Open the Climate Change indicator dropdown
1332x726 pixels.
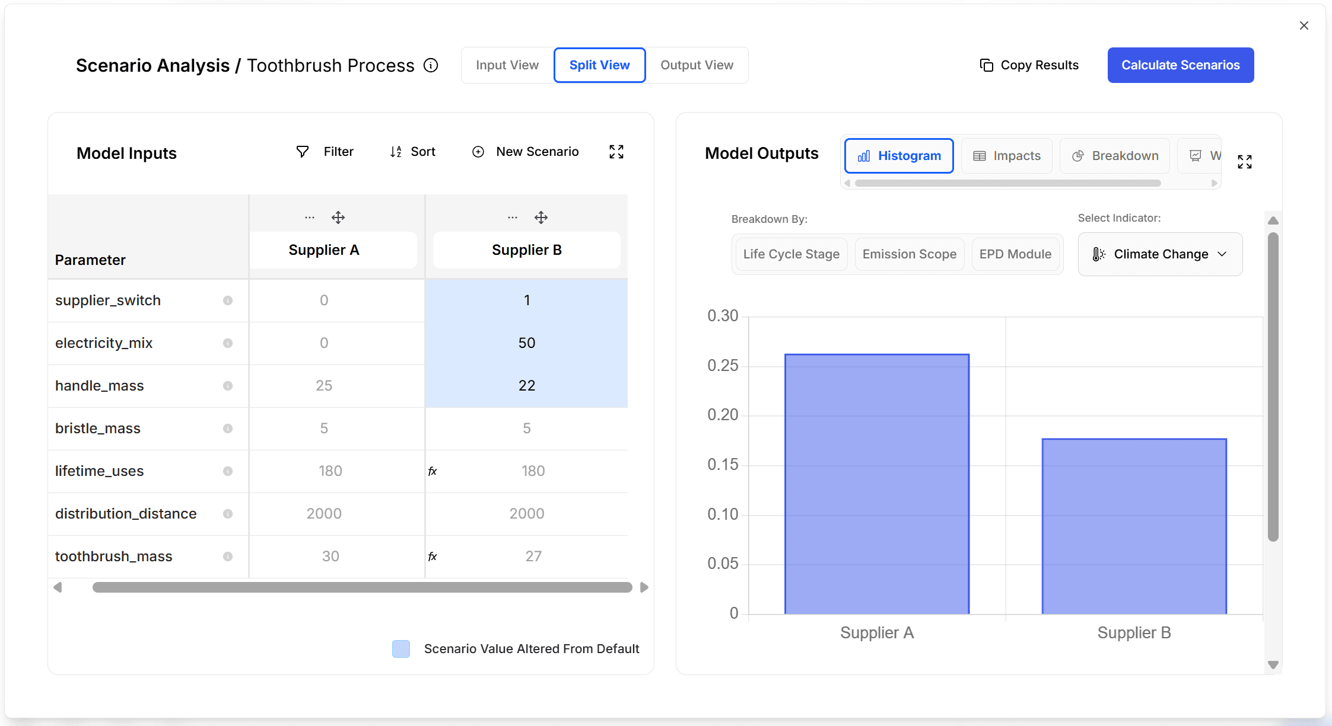[1160, 254]
